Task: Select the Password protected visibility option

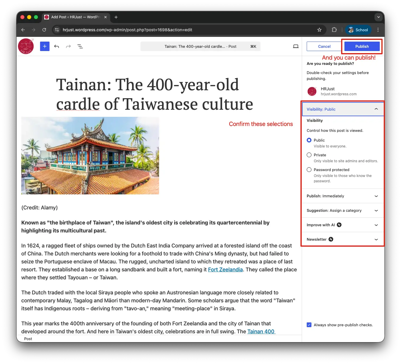Action: (309, 170)
